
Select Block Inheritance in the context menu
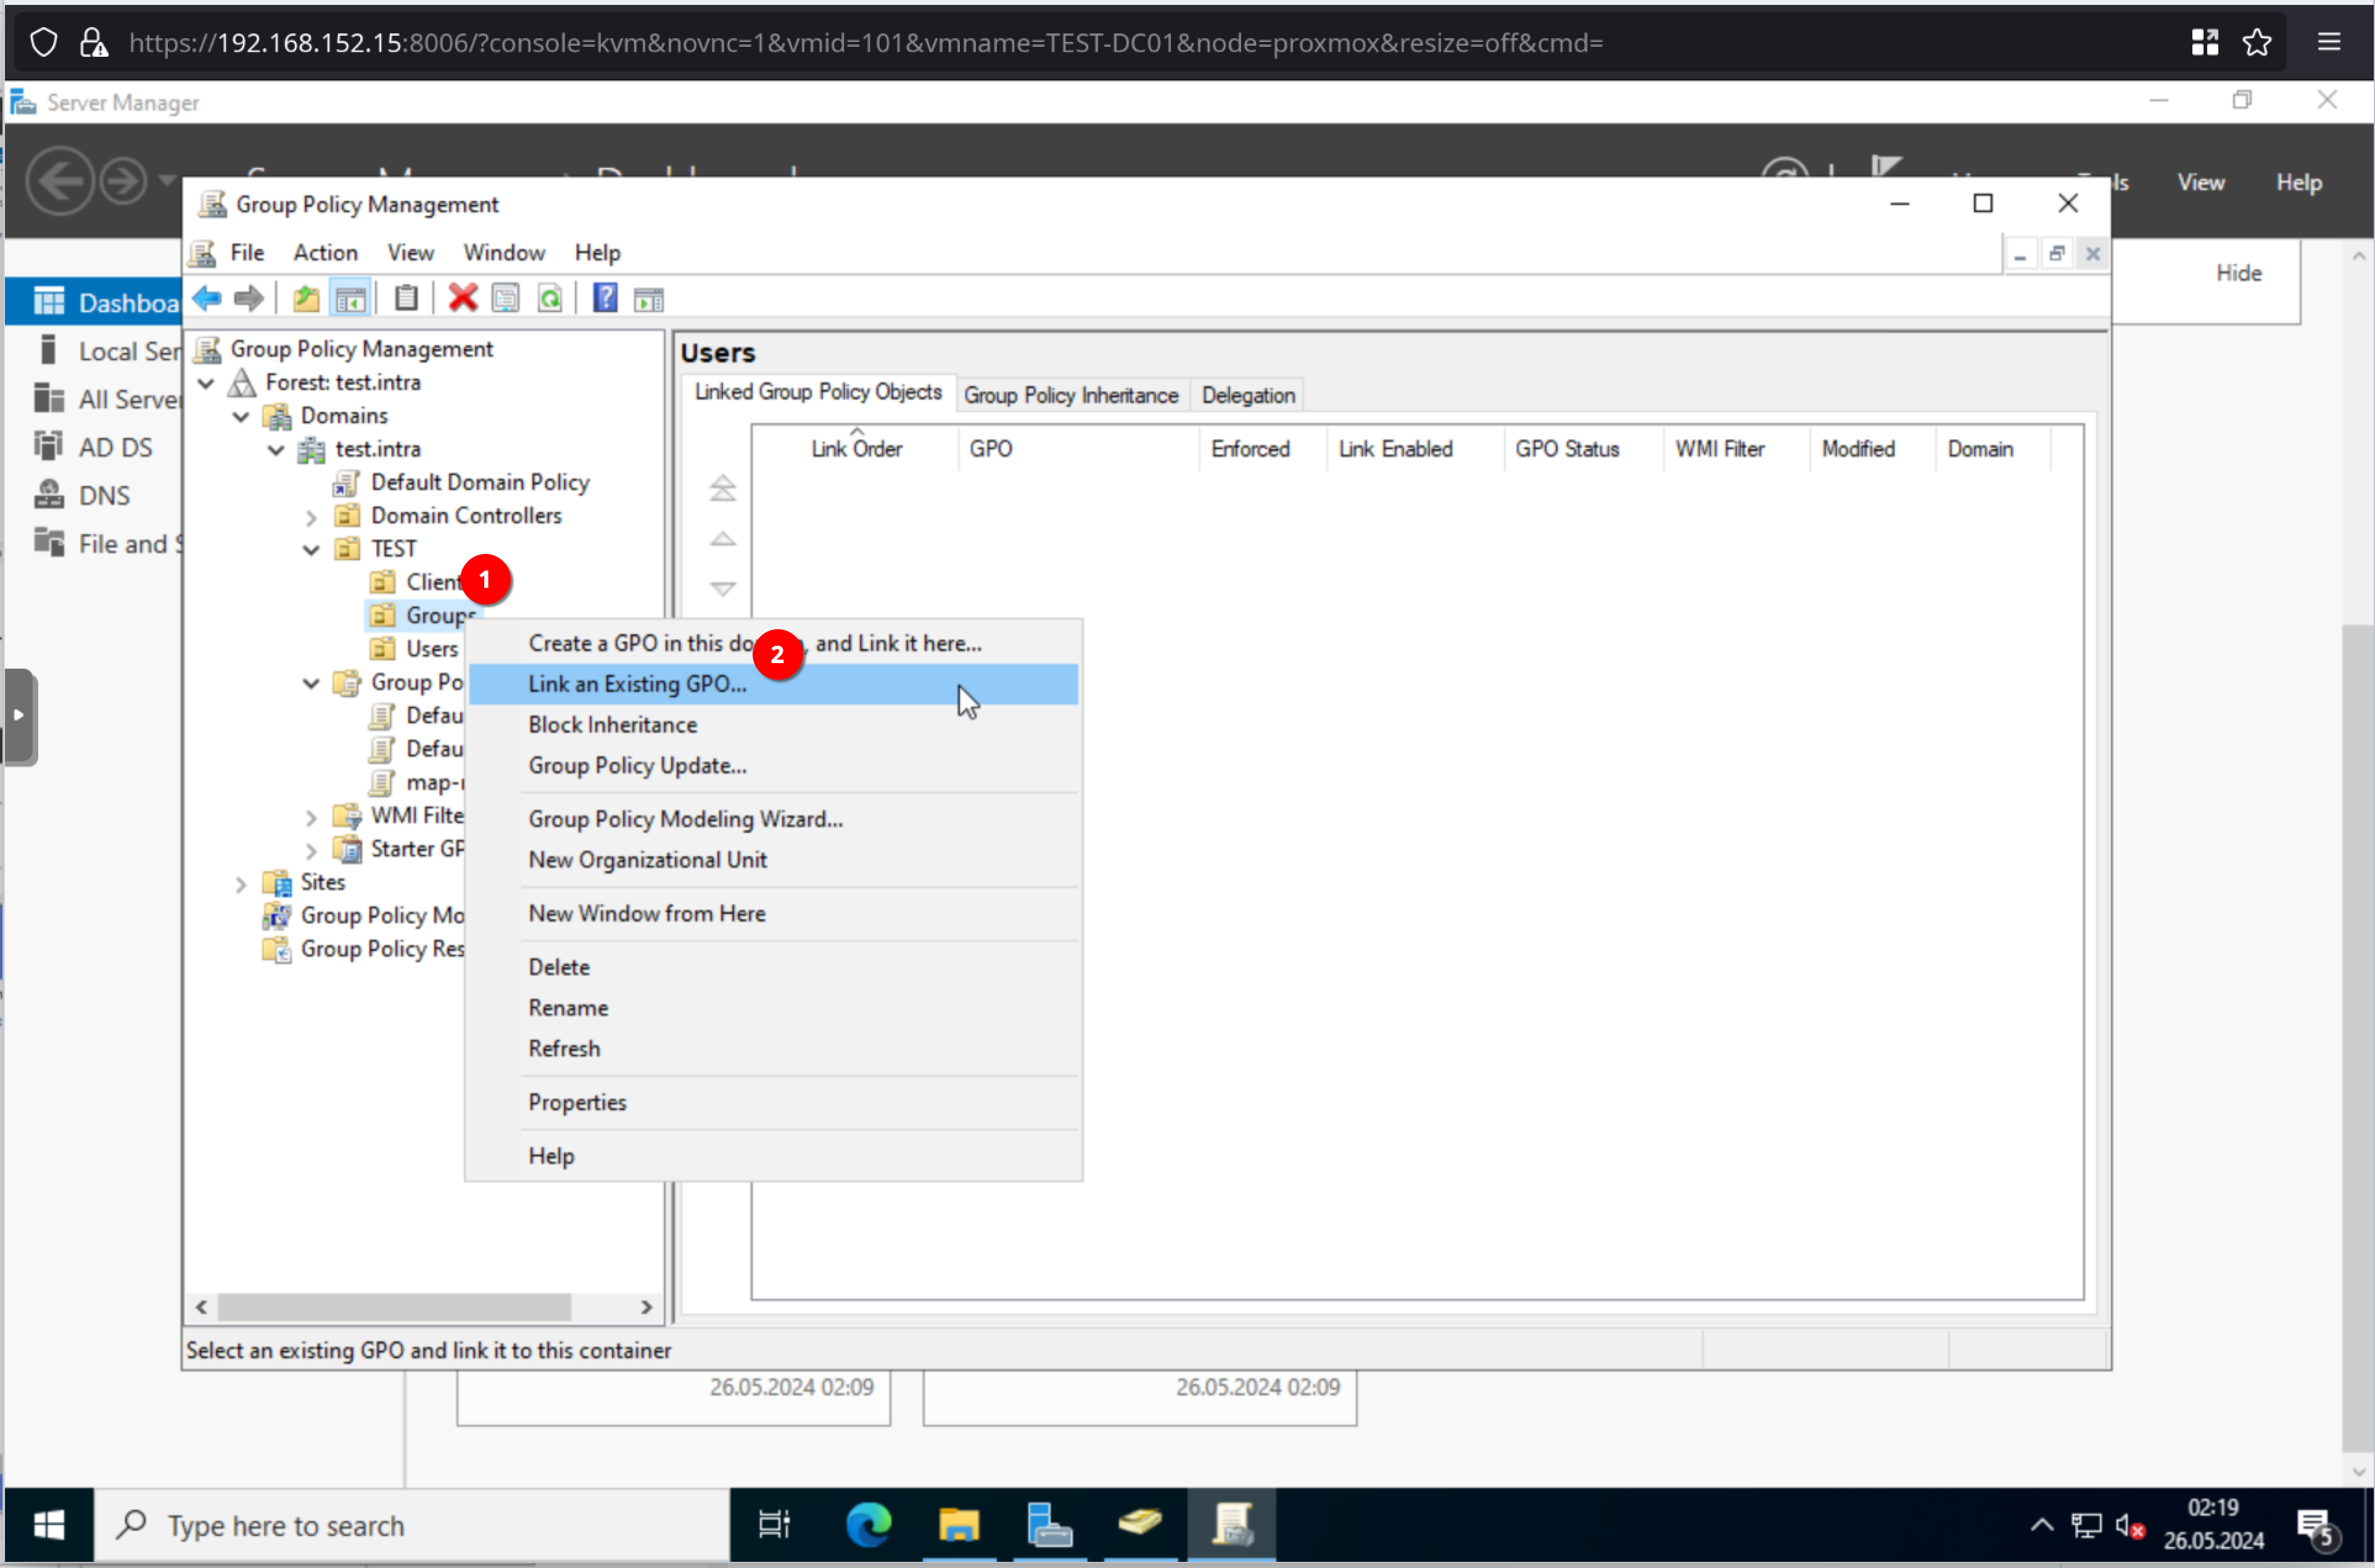coord(773,725)
